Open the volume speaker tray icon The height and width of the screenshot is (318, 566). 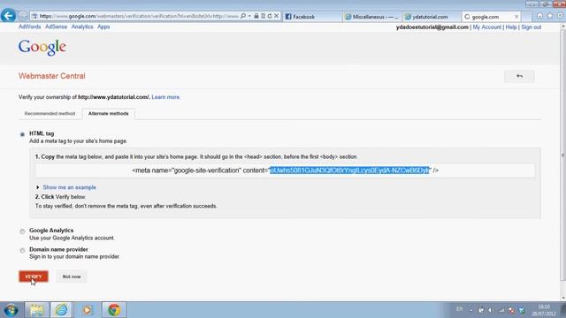tap(491, 310)
